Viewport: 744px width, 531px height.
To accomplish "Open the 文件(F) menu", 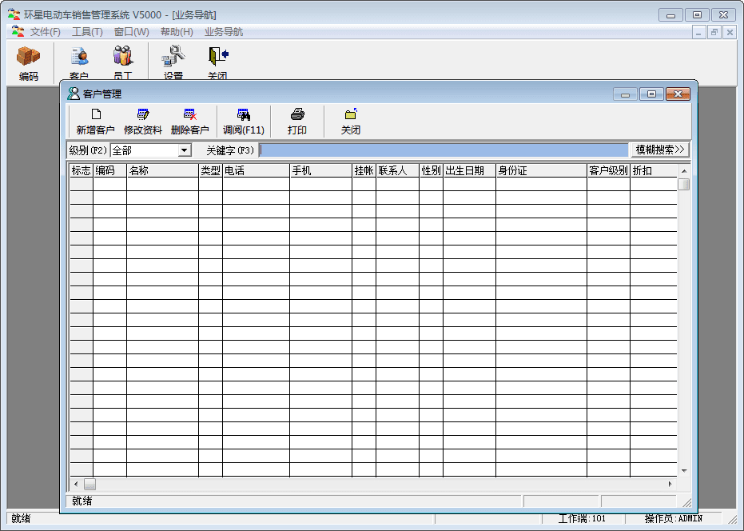I will click(46, 32).
